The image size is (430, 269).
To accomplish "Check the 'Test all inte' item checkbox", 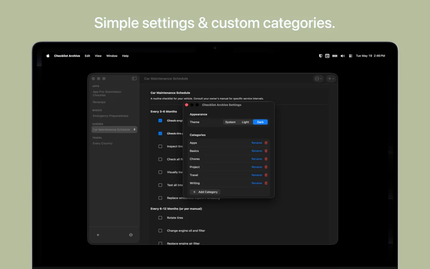I will pyautogui.click(x=160, y=185).
